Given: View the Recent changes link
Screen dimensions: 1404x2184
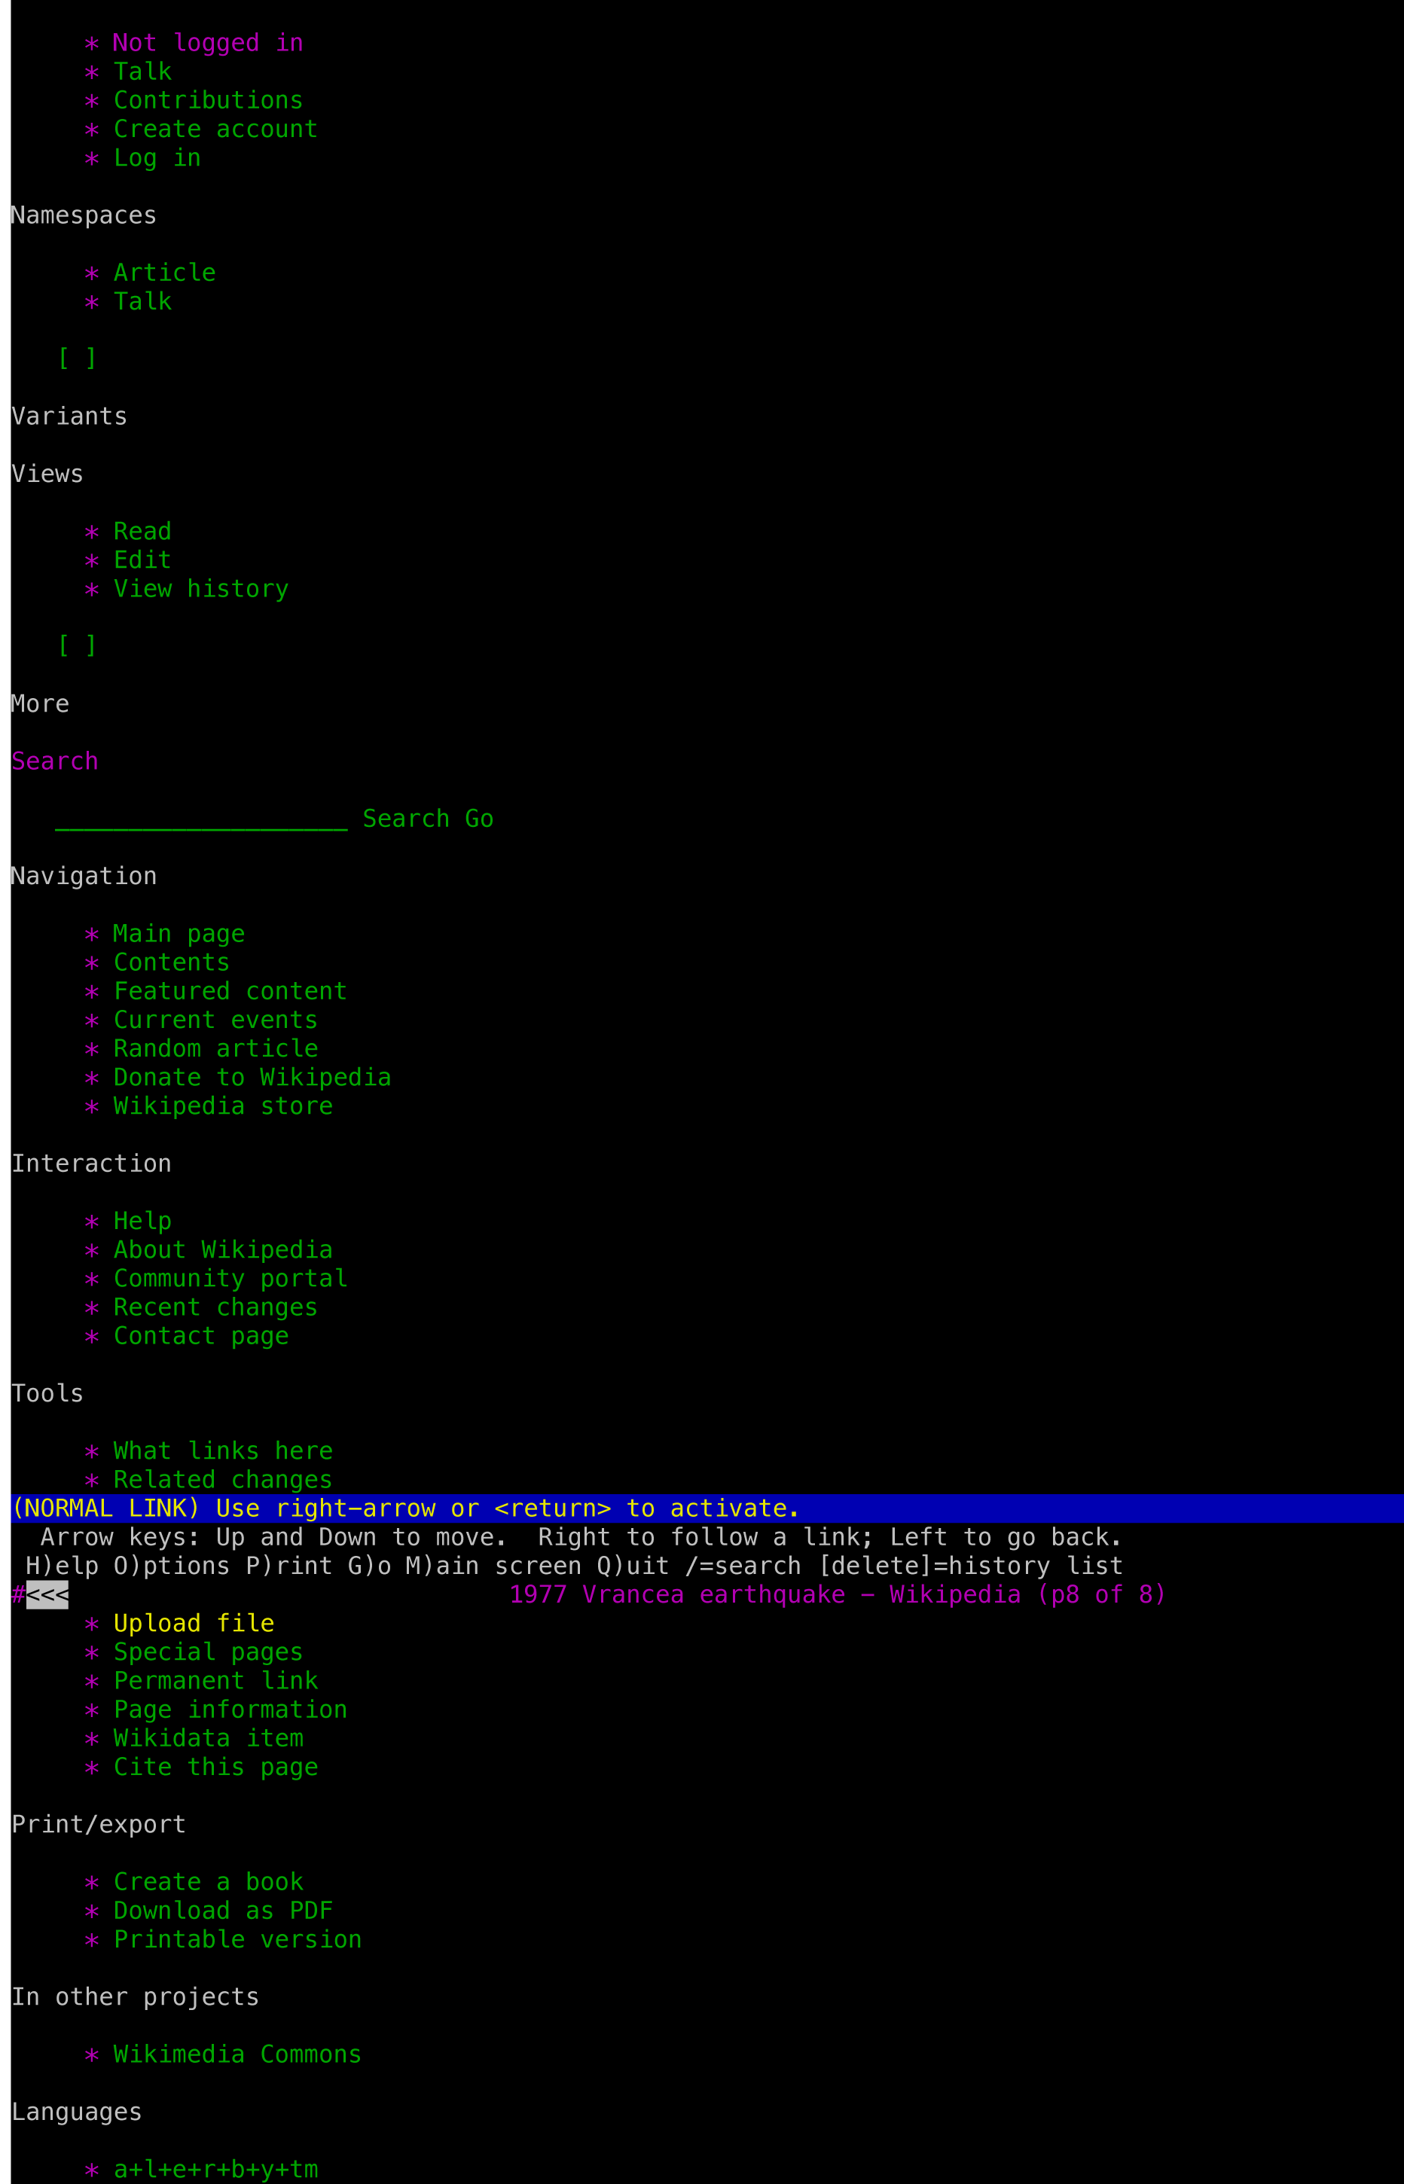Looking at the screenshot, I should [x=215, y=1307].
